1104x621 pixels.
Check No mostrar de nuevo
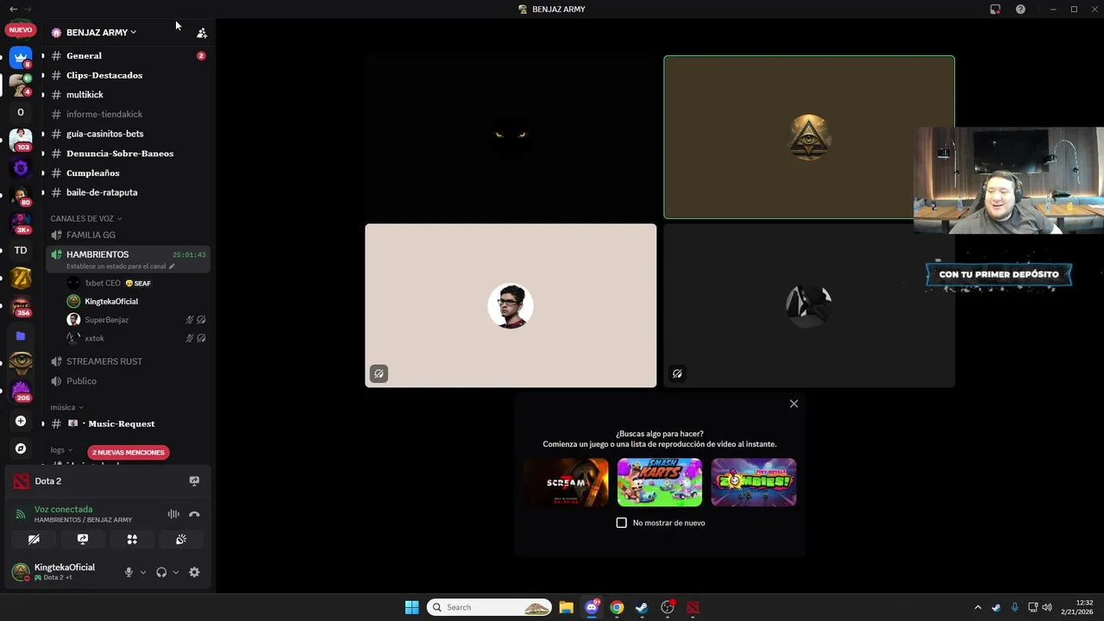(x=621, y=523)
